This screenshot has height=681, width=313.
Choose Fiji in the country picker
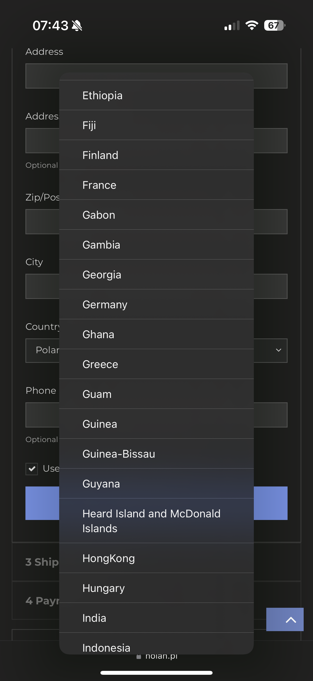[x=156, y=125]
